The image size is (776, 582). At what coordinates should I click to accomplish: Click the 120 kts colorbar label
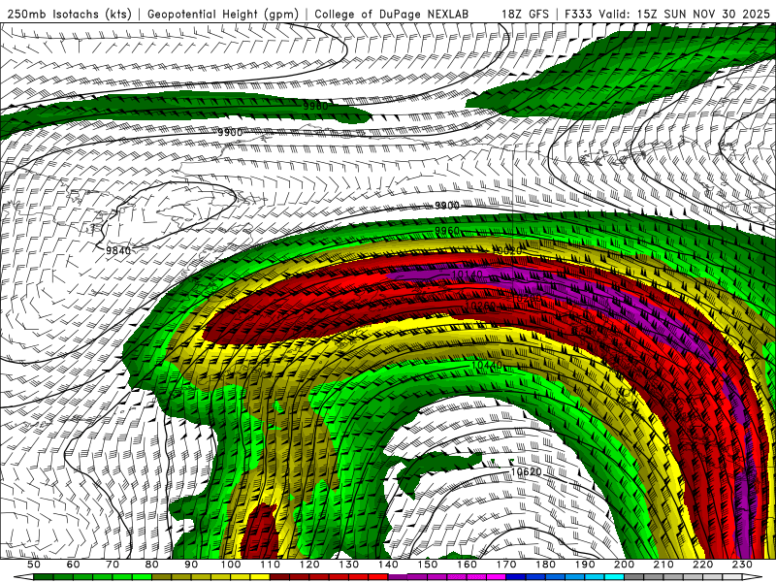click(309, 565)
